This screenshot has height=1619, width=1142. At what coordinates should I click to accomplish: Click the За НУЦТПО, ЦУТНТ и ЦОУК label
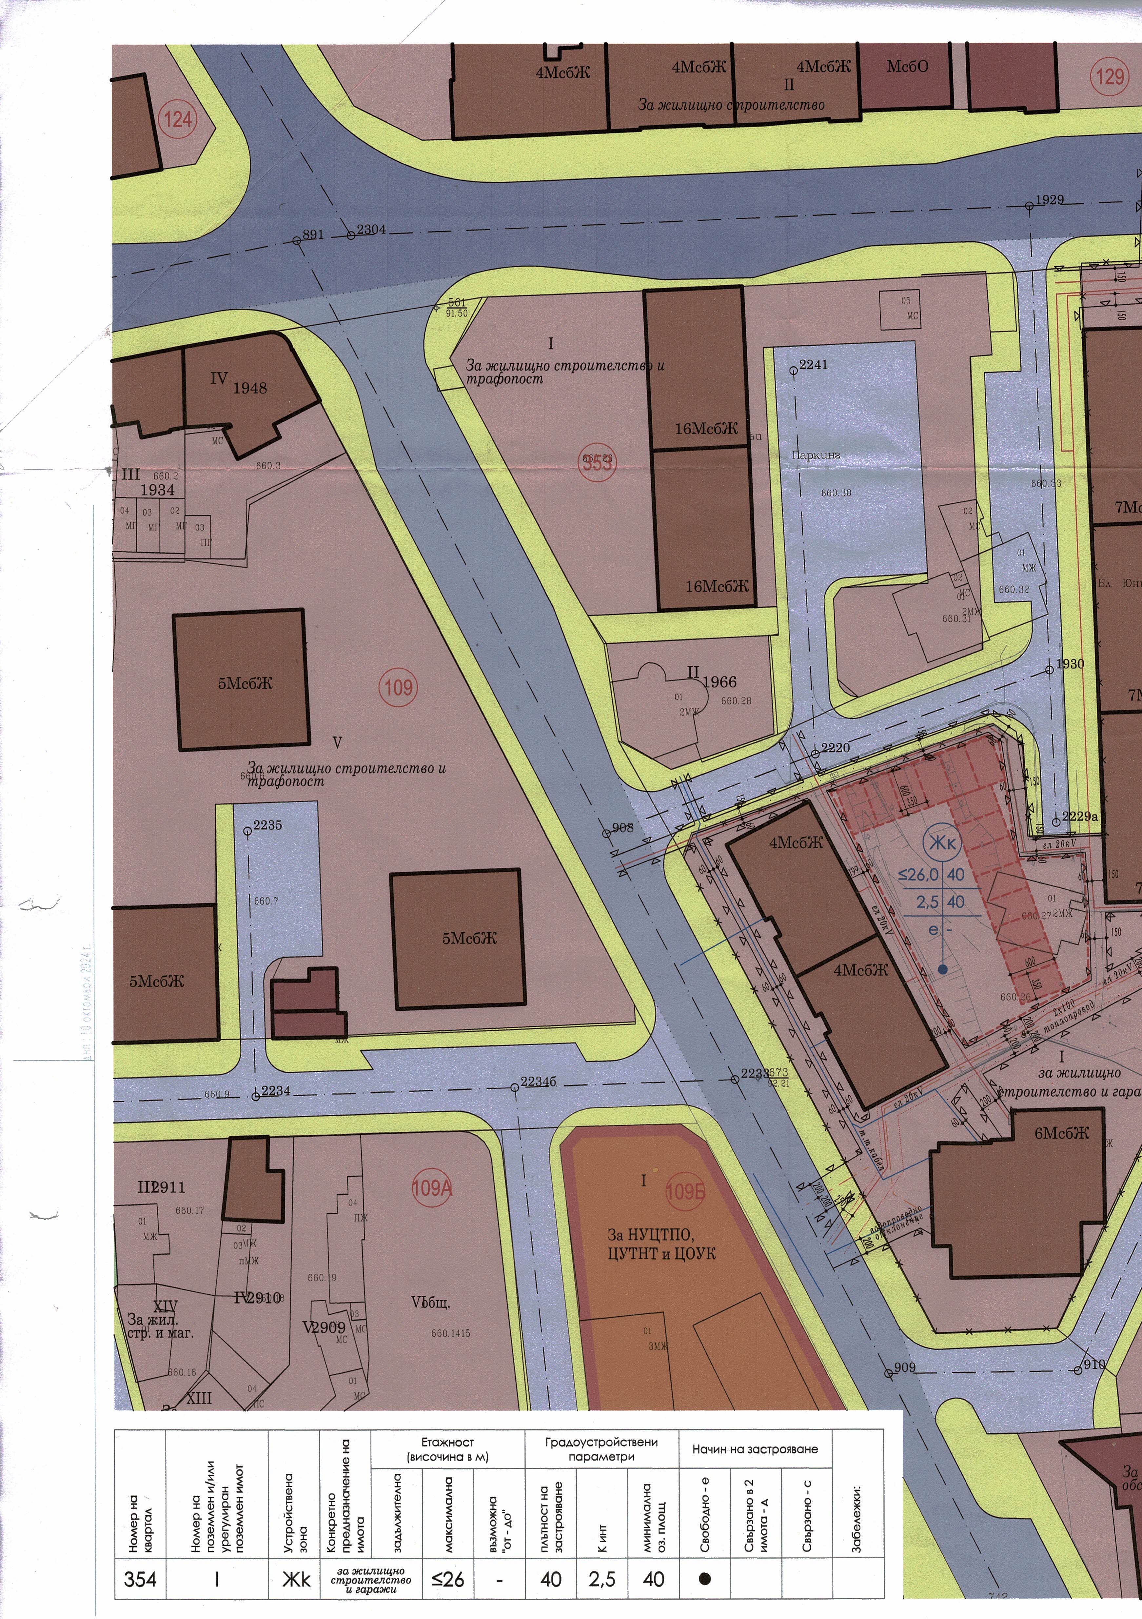coord(661,1245)
